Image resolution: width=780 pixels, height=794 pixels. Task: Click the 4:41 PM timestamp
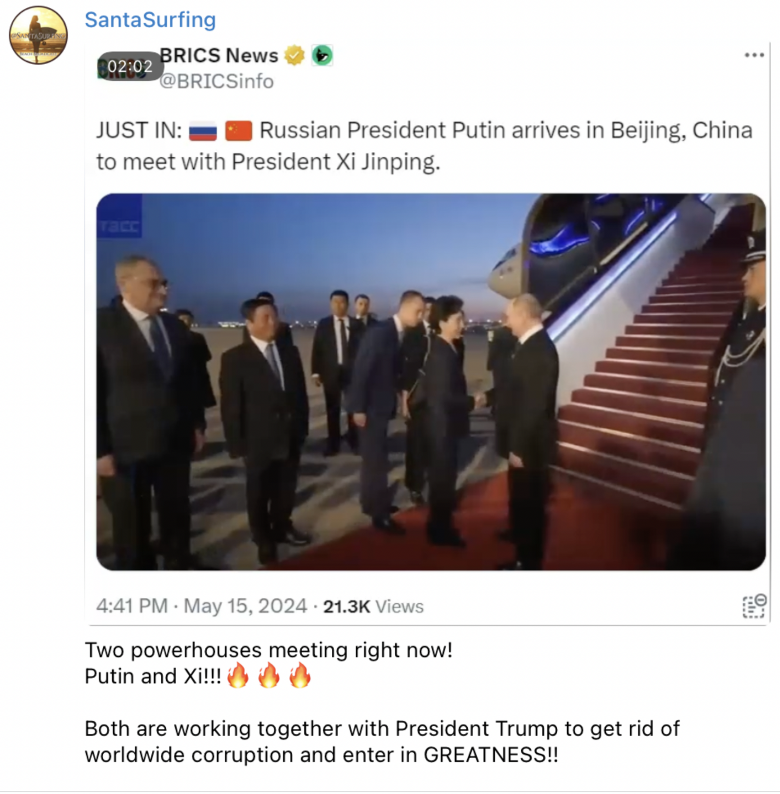(x=132, y=606)
